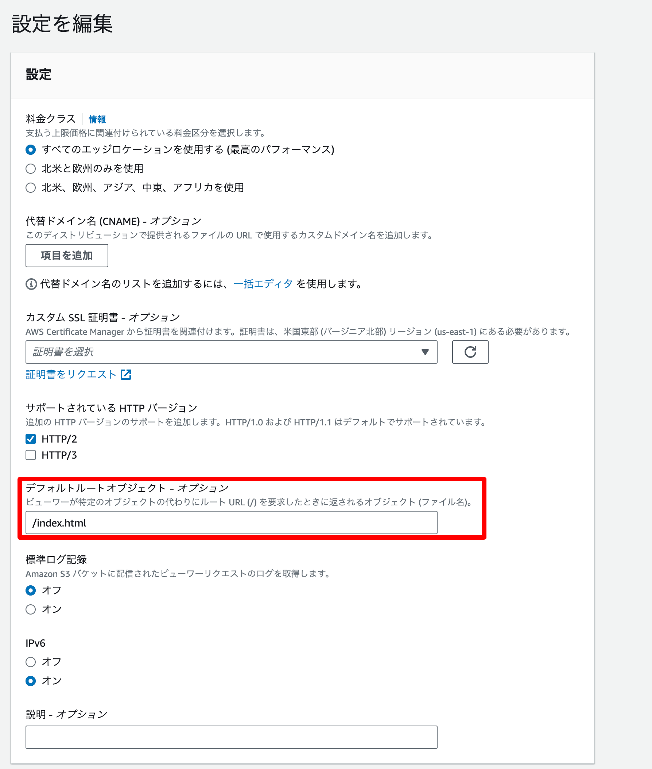Set IPv6 to オン
652x769 pixels.
[x=31, y=681]
